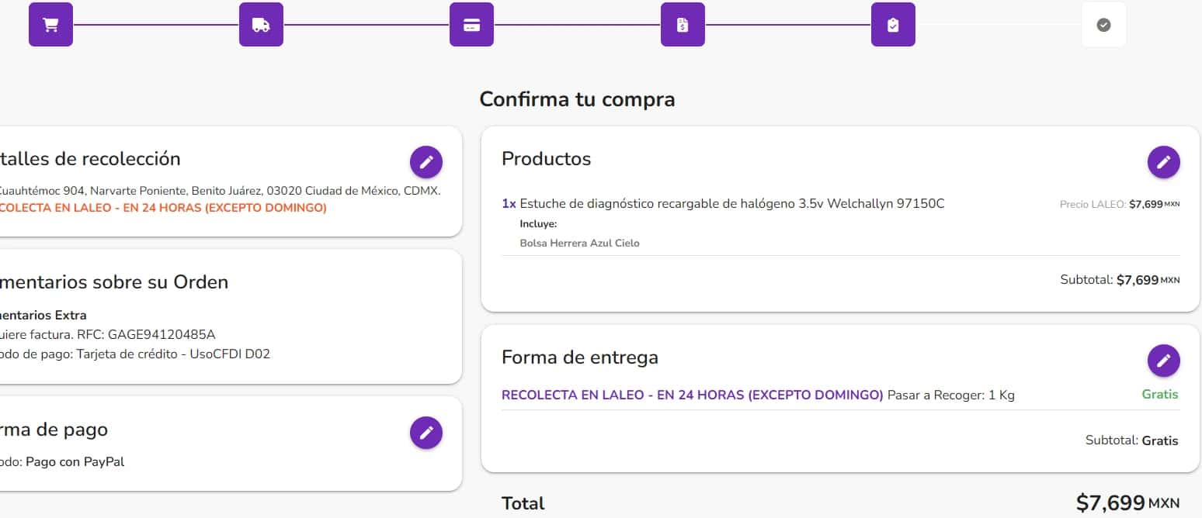Edit pickup details with pencil icon
The image size is (1202, 518).
coord(426,162)
